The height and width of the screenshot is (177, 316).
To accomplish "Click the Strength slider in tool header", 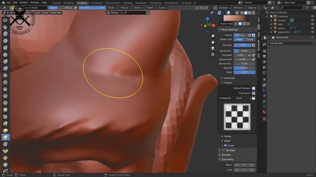I will pos(92,8).
